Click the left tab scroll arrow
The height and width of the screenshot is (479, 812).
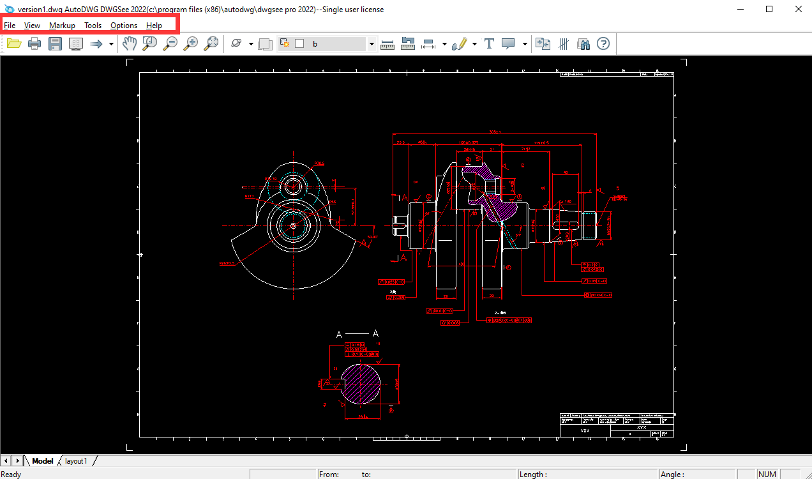point(6,460)
